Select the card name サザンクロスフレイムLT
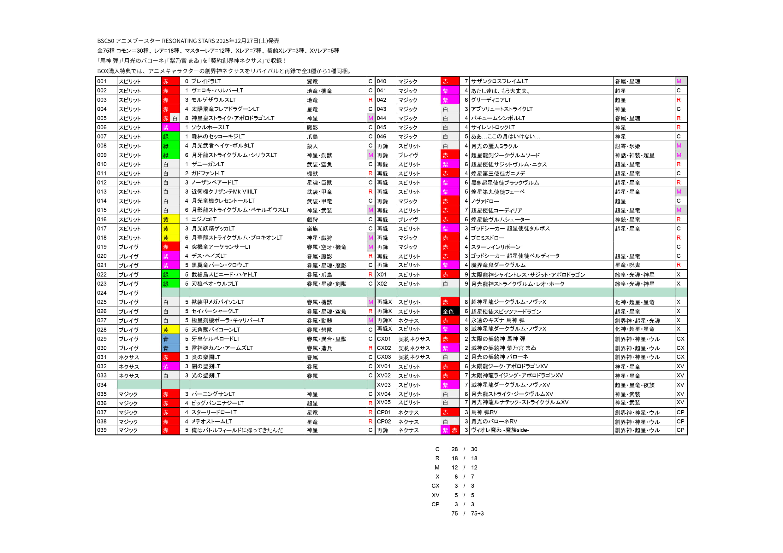Image resolution: width=783 pixels, height=553 pixels. [x=499, y=81]
